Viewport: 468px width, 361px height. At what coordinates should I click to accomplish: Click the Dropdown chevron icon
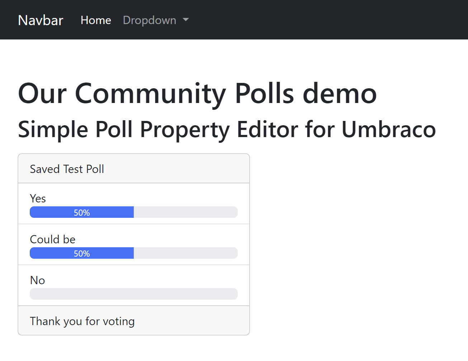[x=186, y=20]
